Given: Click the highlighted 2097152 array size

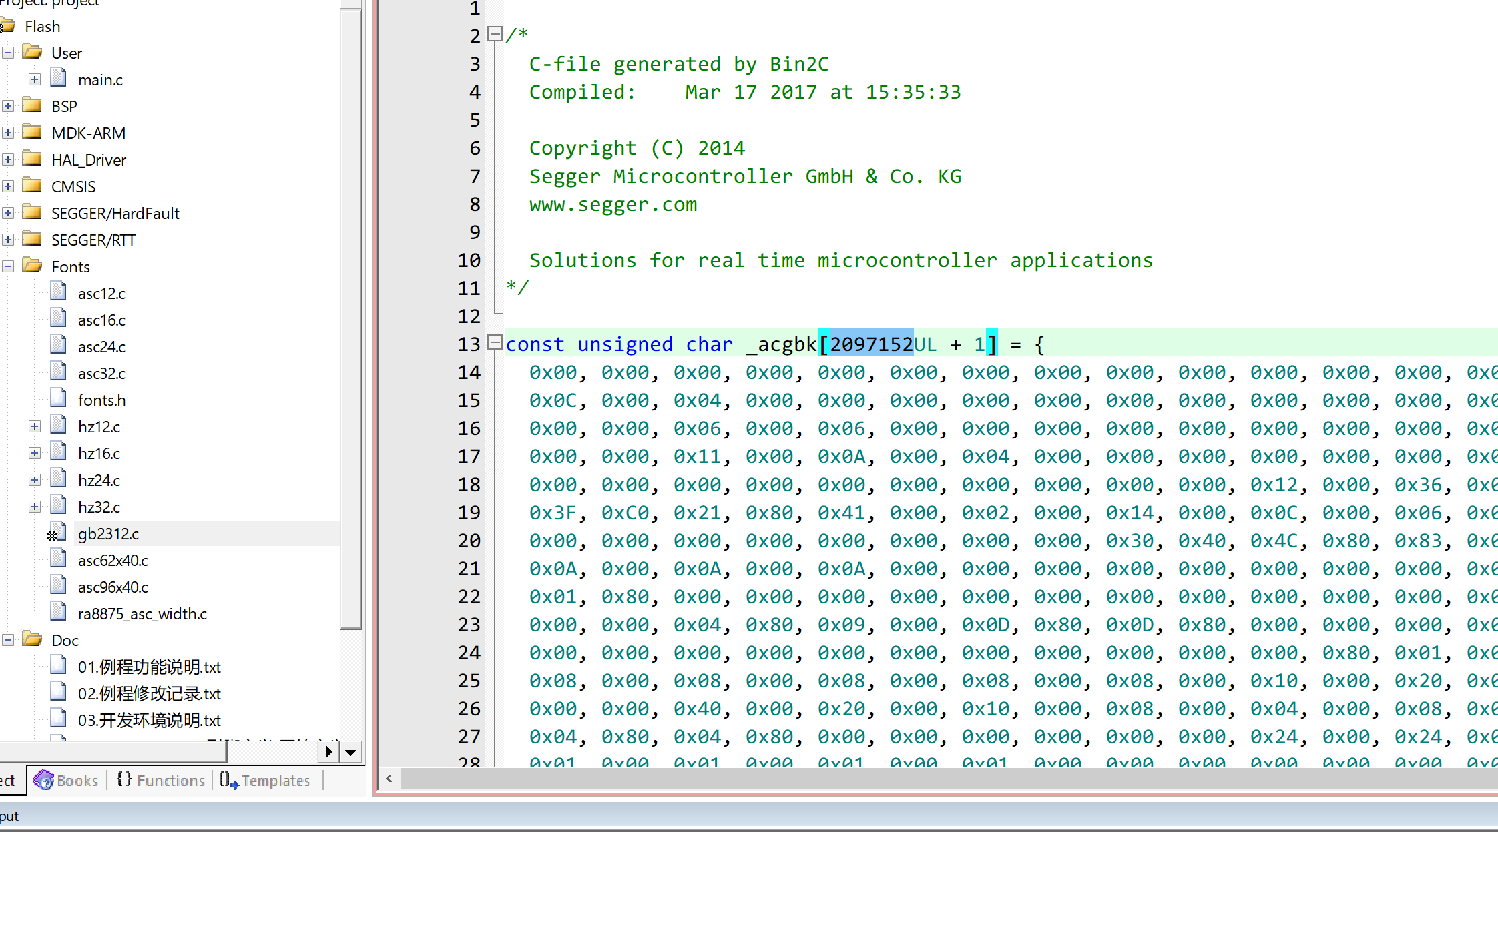Looking at the screenshot, I should (x=871, y=344).
